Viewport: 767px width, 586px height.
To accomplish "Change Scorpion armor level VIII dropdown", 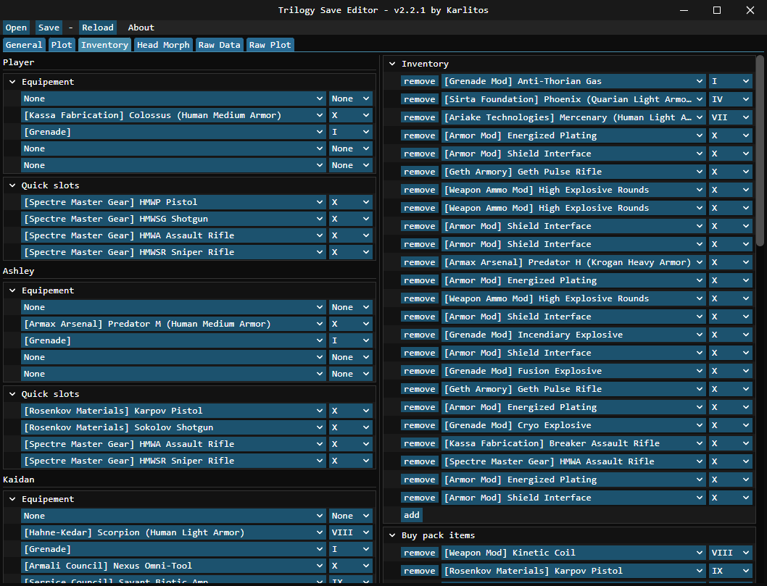I will [350, 532].
